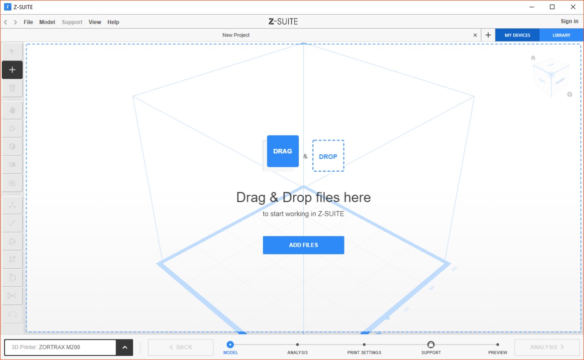Click the three connected-dots tool icon

tap(12, 205)
